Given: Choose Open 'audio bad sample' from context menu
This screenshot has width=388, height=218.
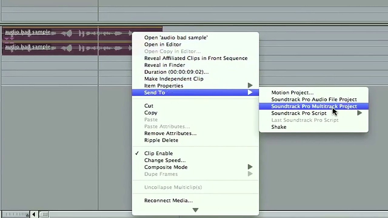Looking at the screenshot, I should (196, 38).
